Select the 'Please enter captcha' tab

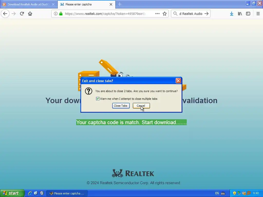(x=87, y=4)
